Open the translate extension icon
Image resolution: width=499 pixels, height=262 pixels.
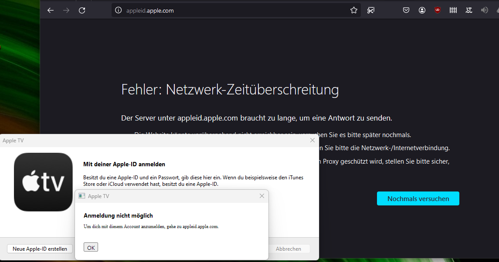tap(469, 10)
